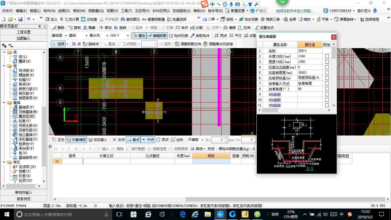This screenshot has height=220, width=391.
Task: Collapse the 板 tree node
Action: point(4,66)
